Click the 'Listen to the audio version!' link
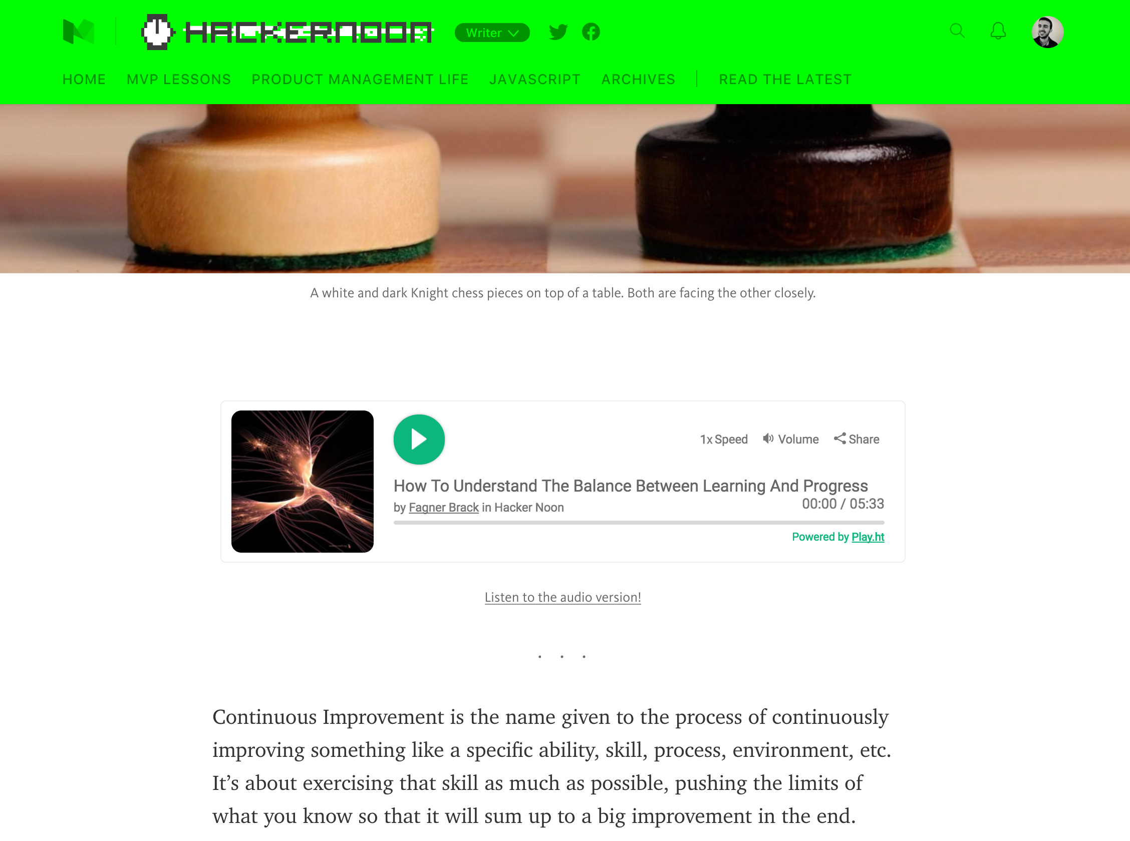1130x841 pixels. pyautogui.click(x=562, y=597)
